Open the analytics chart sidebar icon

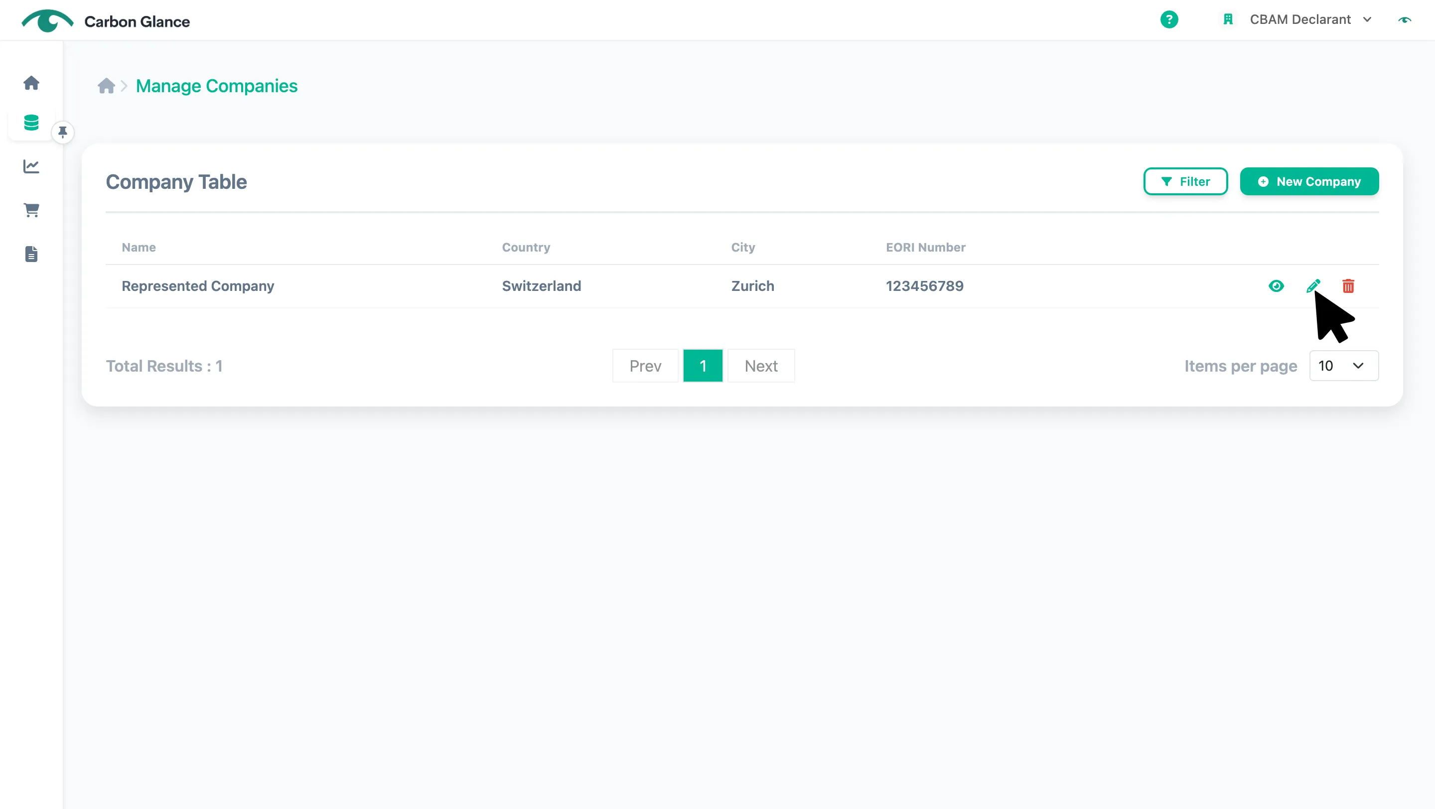pos(31,166)
